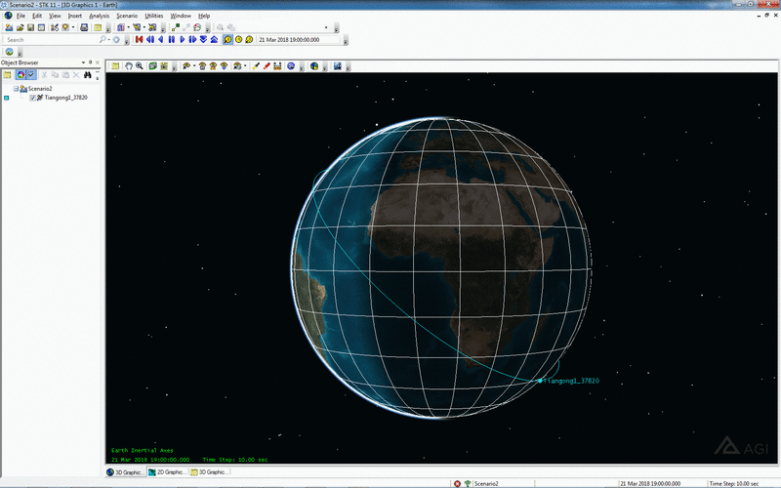
Task: Click the Step in Reverse animation icon
Action: point(150,39)
